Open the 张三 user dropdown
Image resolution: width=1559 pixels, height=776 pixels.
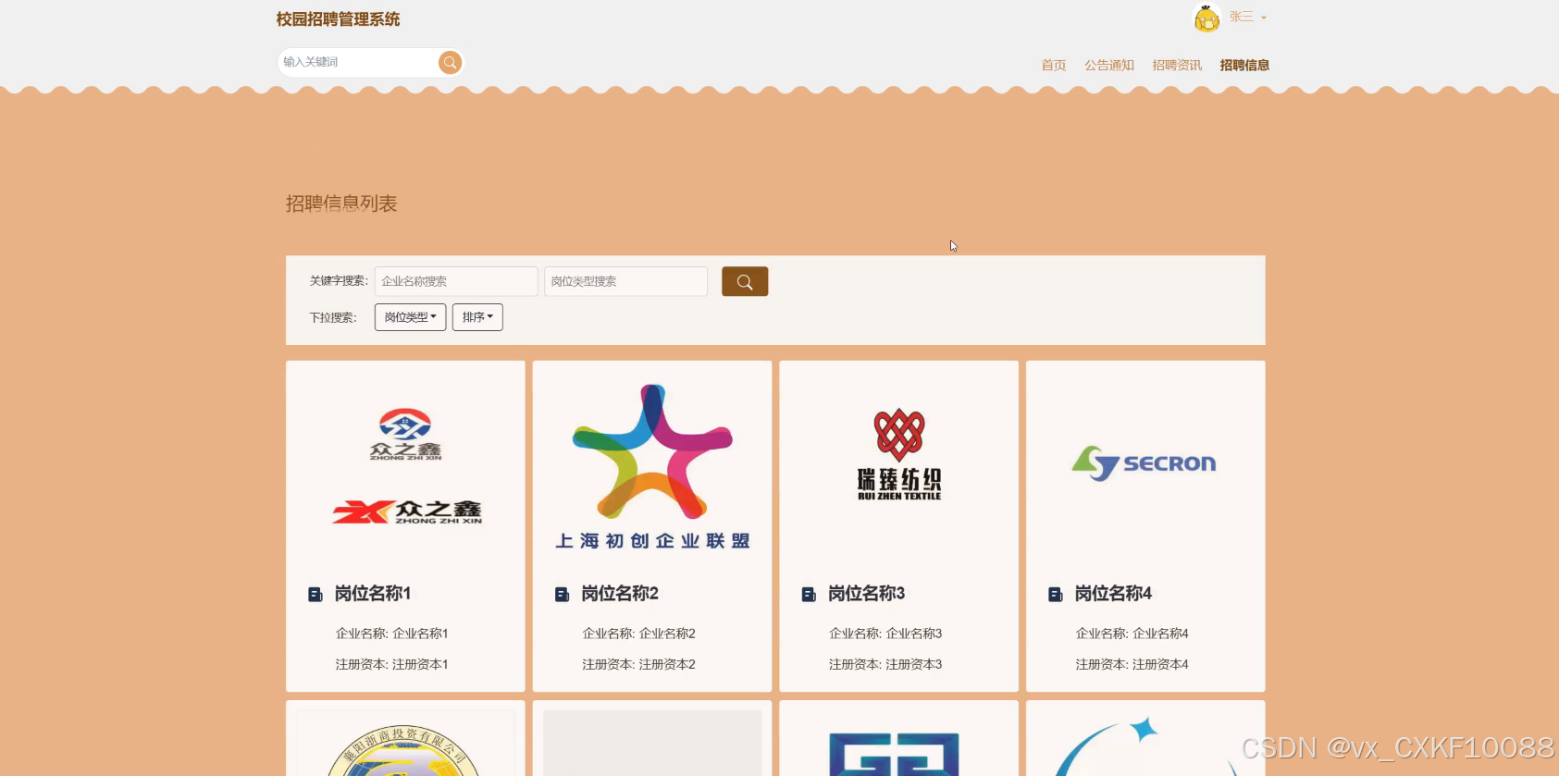point(1248,17)
